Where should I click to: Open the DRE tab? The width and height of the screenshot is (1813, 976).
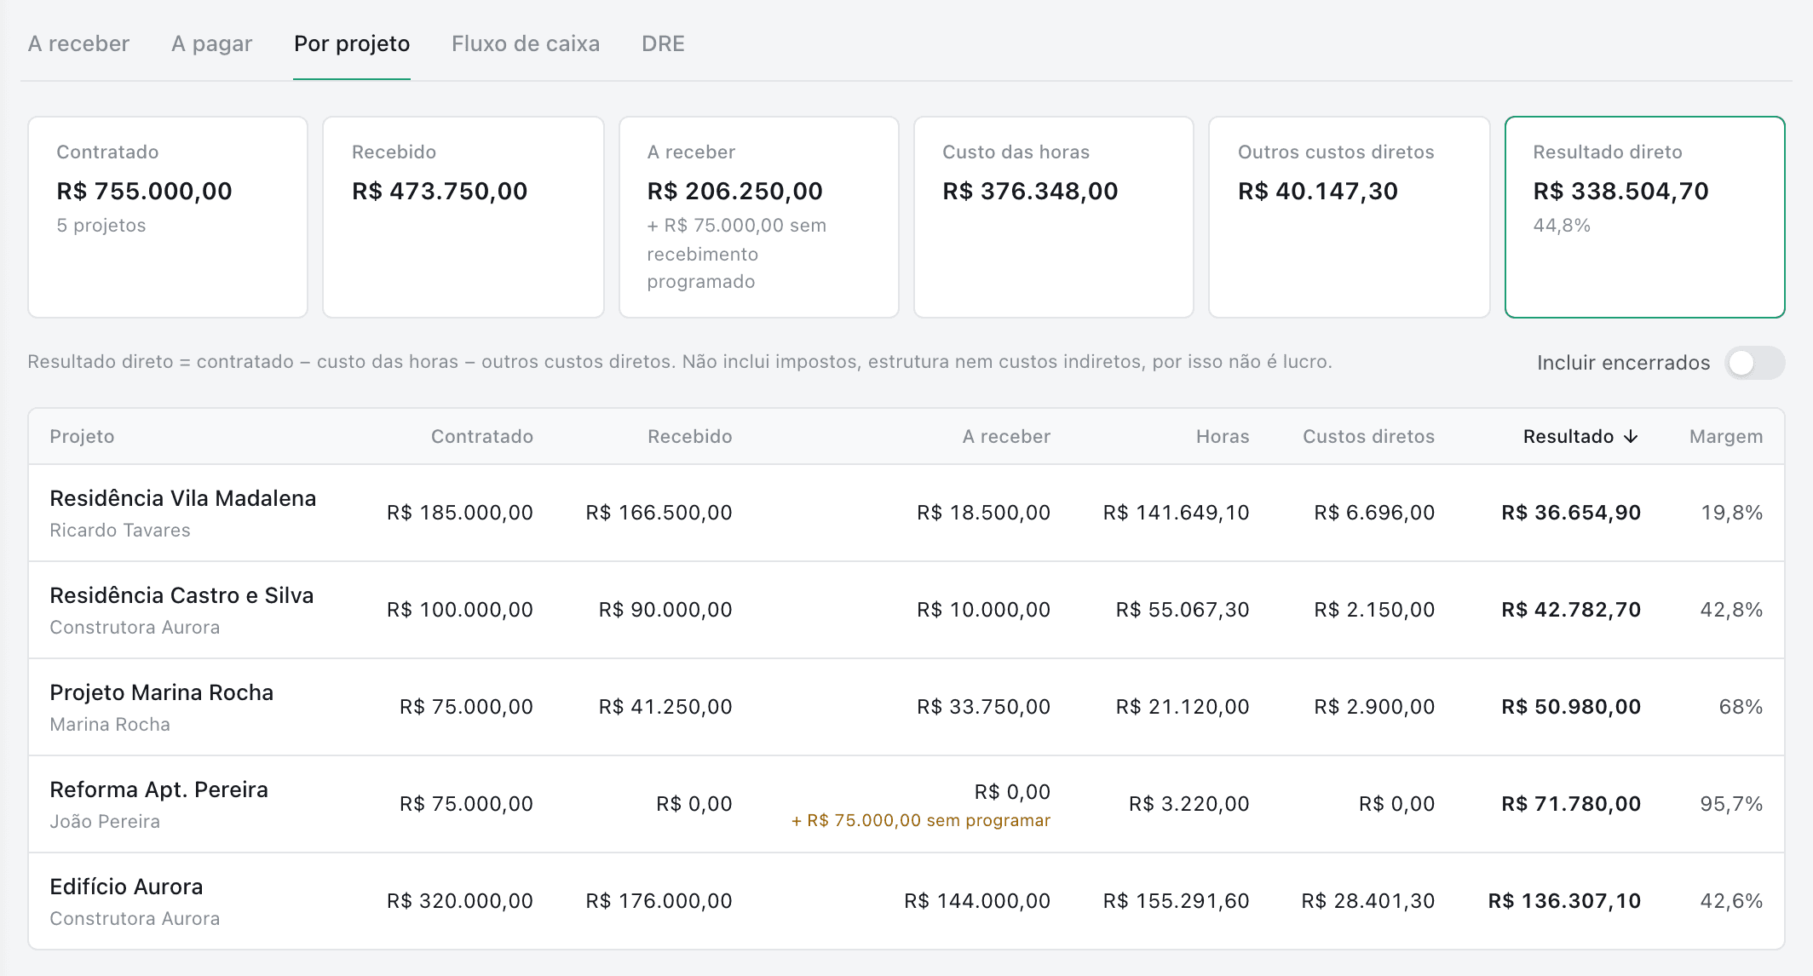pyautogui.click(x=663, y=43)
